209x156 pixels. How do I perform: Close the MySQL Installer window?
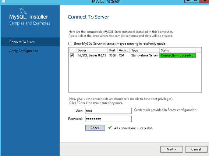click(205, 1)
